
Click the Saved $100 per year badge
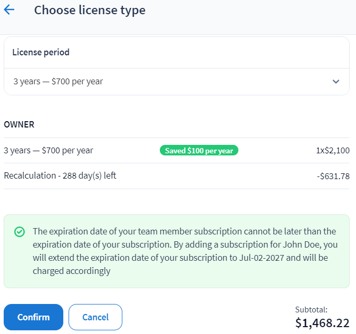(x=199, y=151)
